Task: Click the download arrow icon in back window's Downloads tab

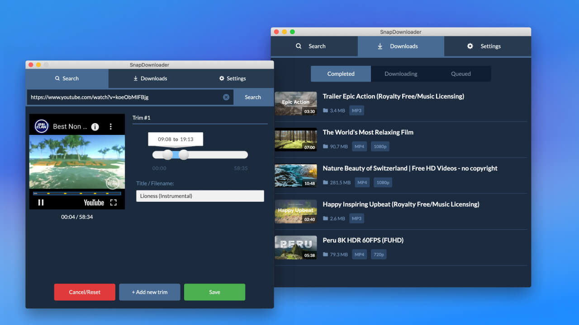Action: coord(380,46)
